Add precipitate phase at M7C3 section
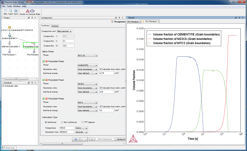 (44, 99)
